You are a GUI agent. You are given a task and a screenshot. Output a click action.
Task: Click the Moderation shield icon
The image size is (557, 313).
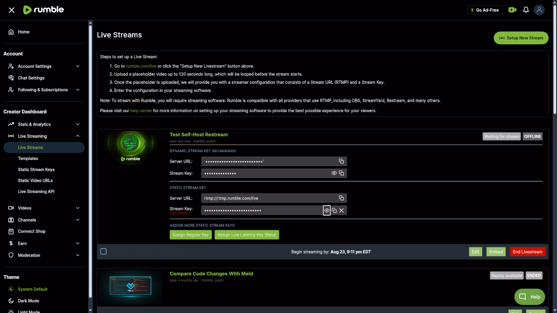click(x=11, y=255)
